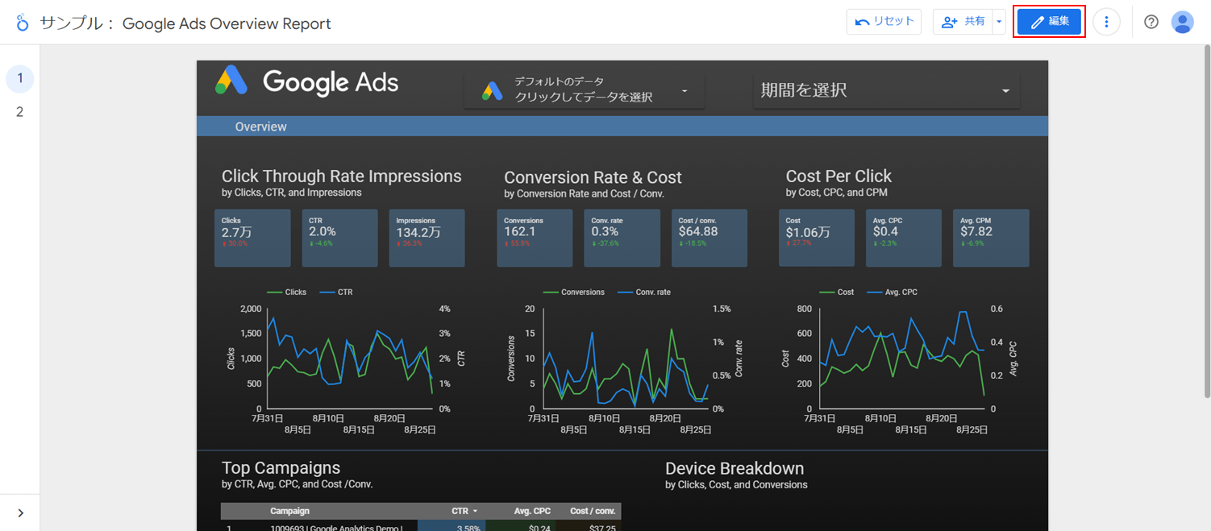Click the reset button (リセット)

click(884, 22)
